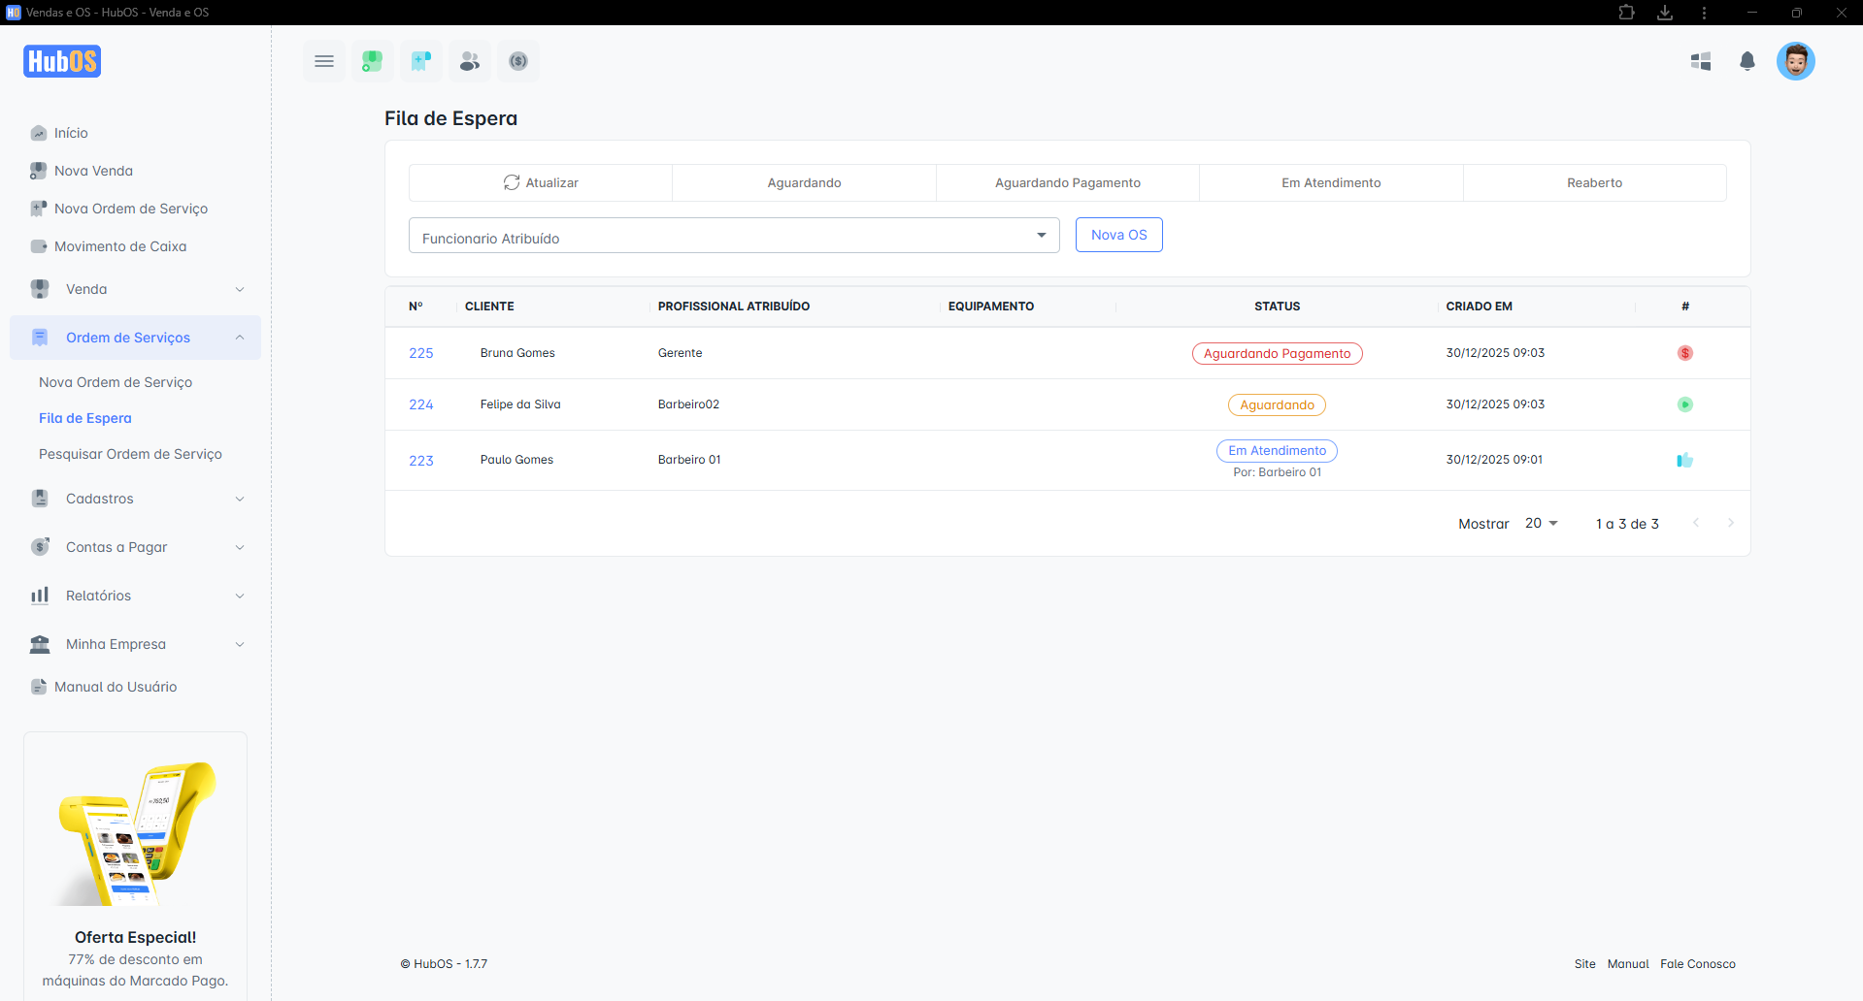Click the Nova OS button
The width and height of the screenshot is (1863, 1001).
1118,235
